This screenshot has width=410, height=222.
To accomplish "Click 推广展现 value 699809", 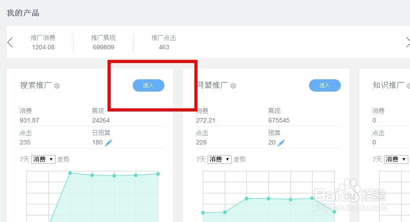I will tap(104, 47).
